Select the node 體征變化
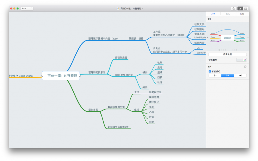 pyautogui.click(x=154, y=102)
